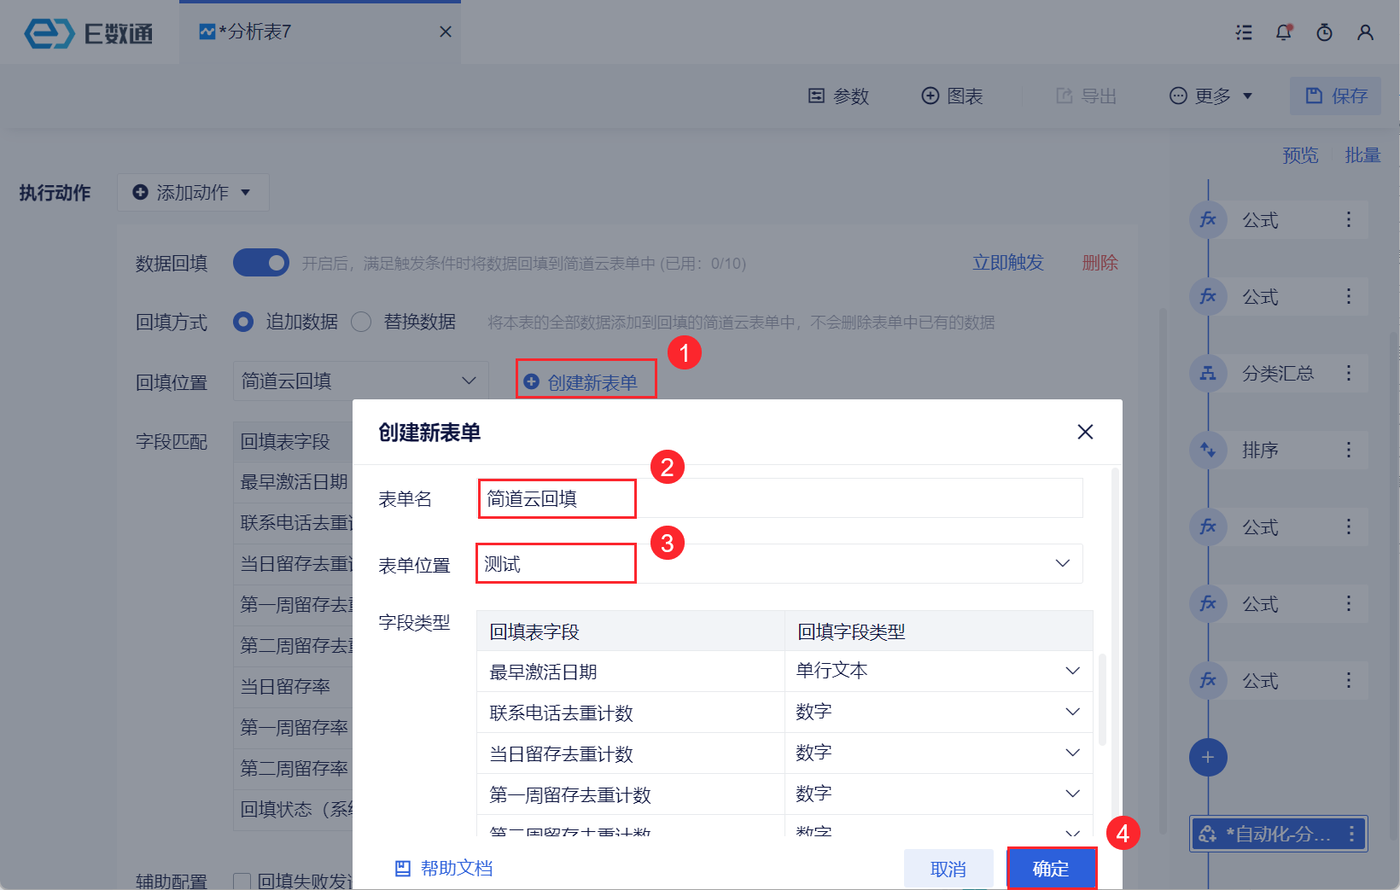Click the 最早激活日期 row in dialog
The height and width of the screenshot is (890, 1400).
click(631, 672)
